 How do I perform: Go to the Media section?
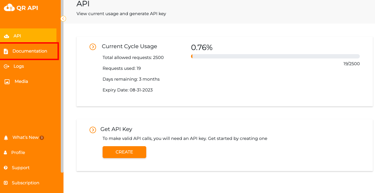click(21, 81)
